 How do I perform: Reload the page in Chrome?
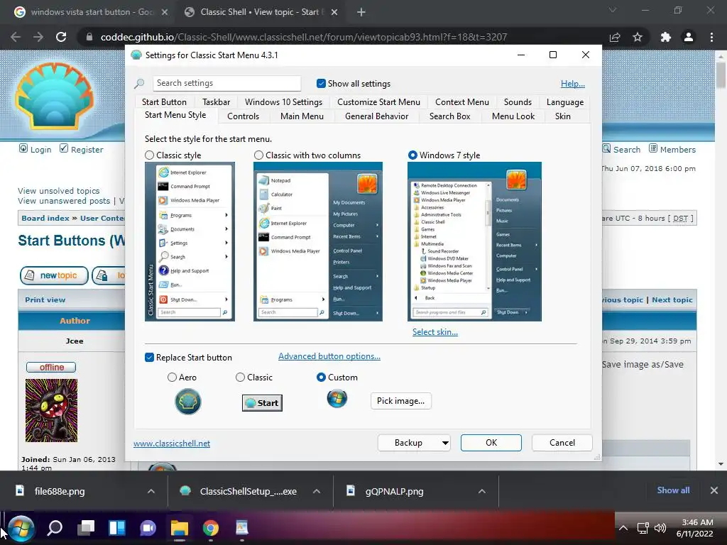click(x=61, y=37)
